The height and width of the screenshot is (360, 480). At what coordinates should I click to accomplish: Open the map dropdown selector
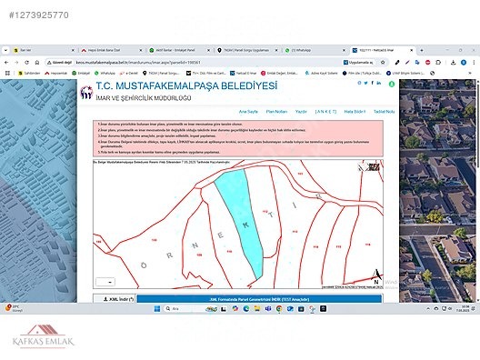point(105,282)
